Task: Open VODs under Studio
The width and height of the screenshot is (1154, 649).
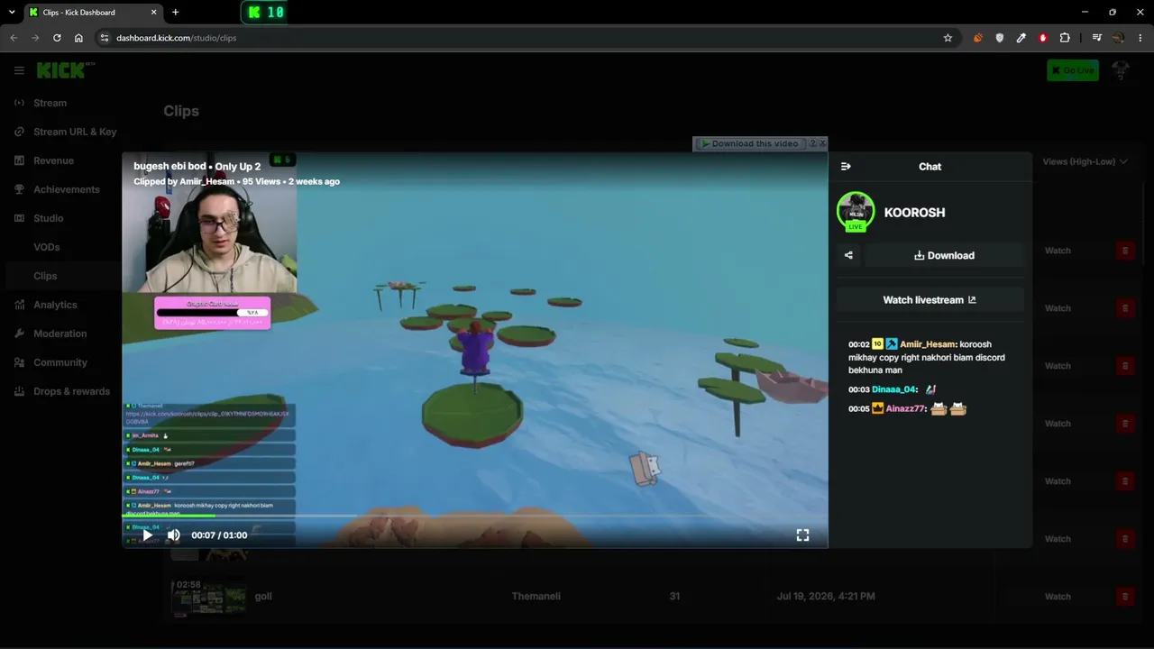Action: [47, 247]
